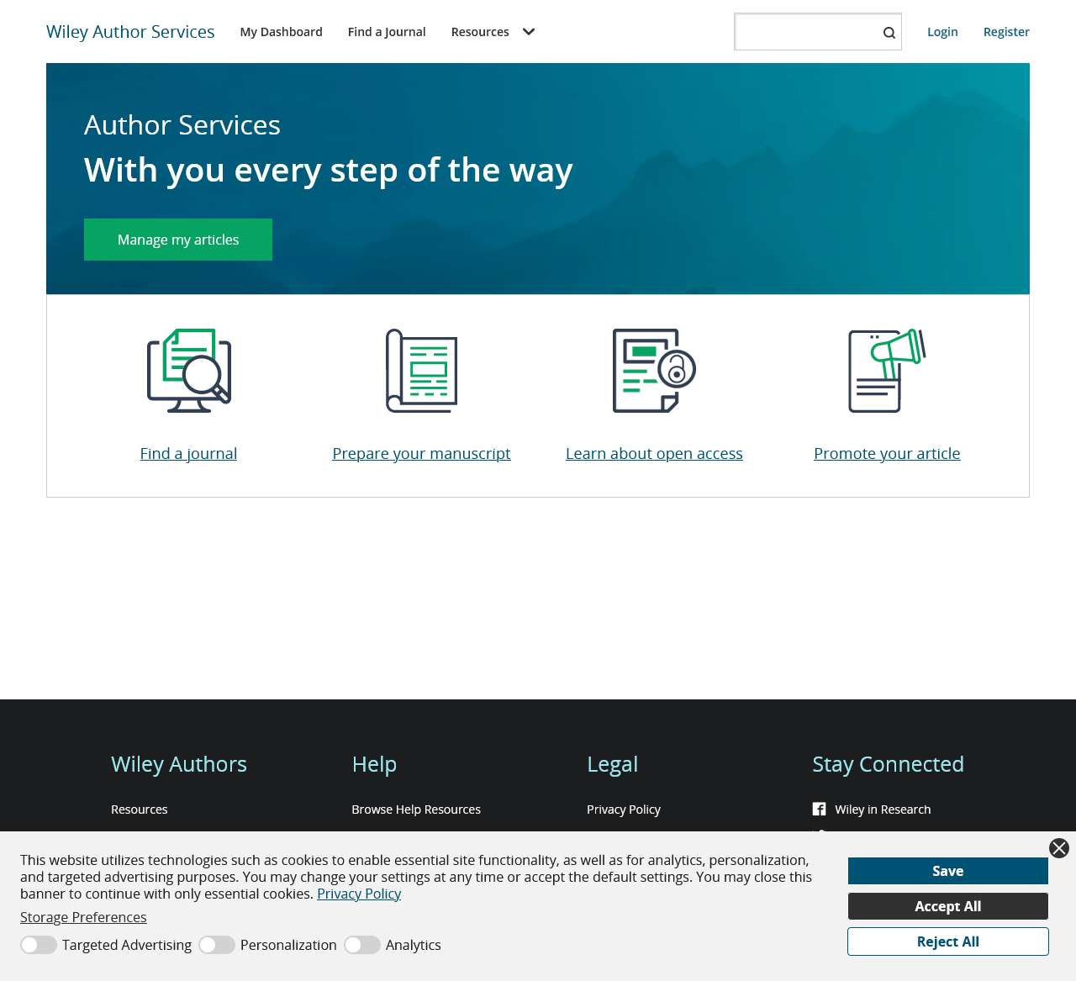Open Privacy Policy link under Legal
The height and width of the screenshot is (981, 1076).
[624, 810]
